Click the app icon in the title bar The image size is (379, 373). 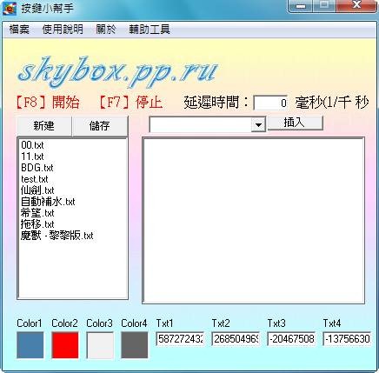tap(10, 8)
